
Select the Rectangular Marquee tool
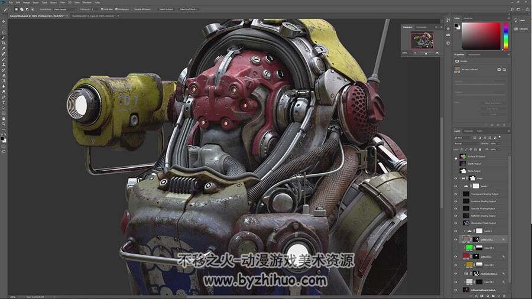coord(4,27)
